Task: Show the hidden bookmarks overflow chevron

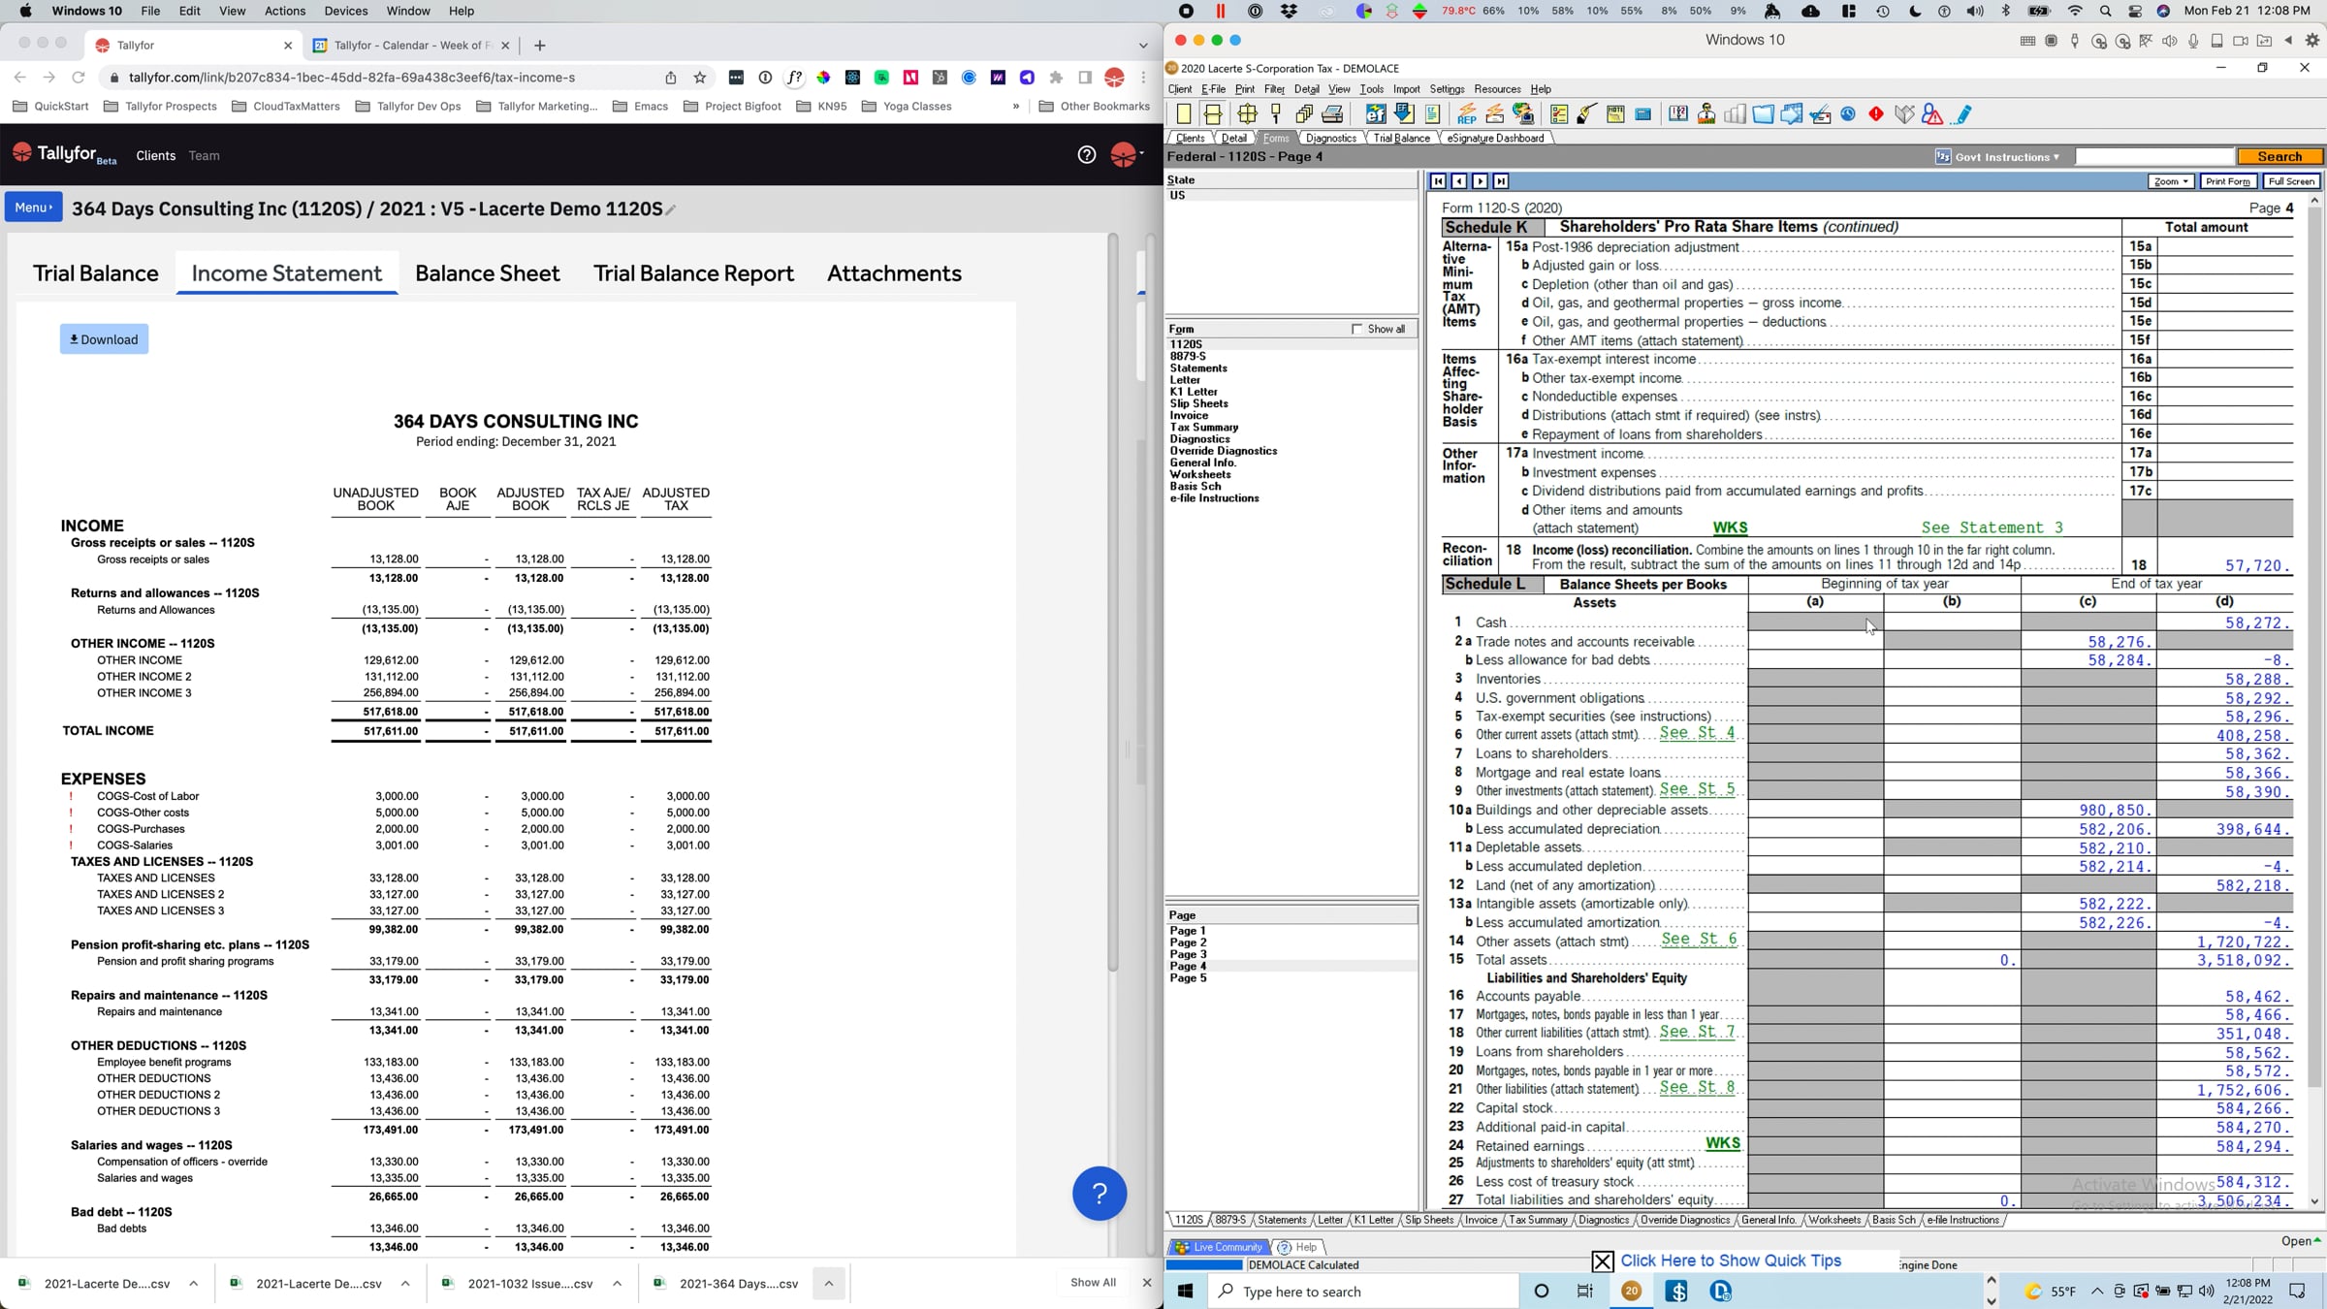Action: [x=1015, y=107]
